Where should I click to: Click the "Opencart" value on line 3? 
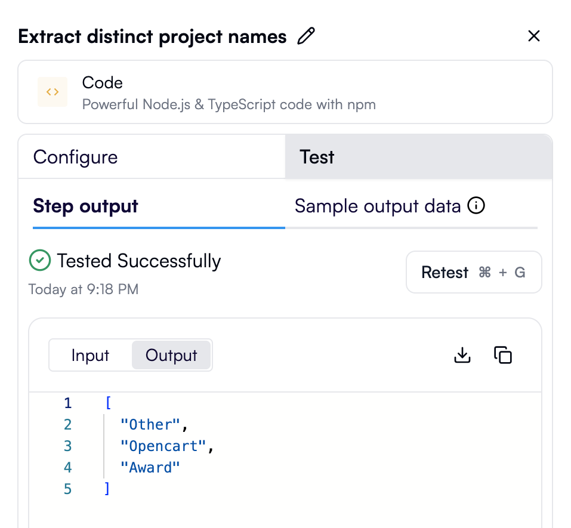click(x=163, y=446)
